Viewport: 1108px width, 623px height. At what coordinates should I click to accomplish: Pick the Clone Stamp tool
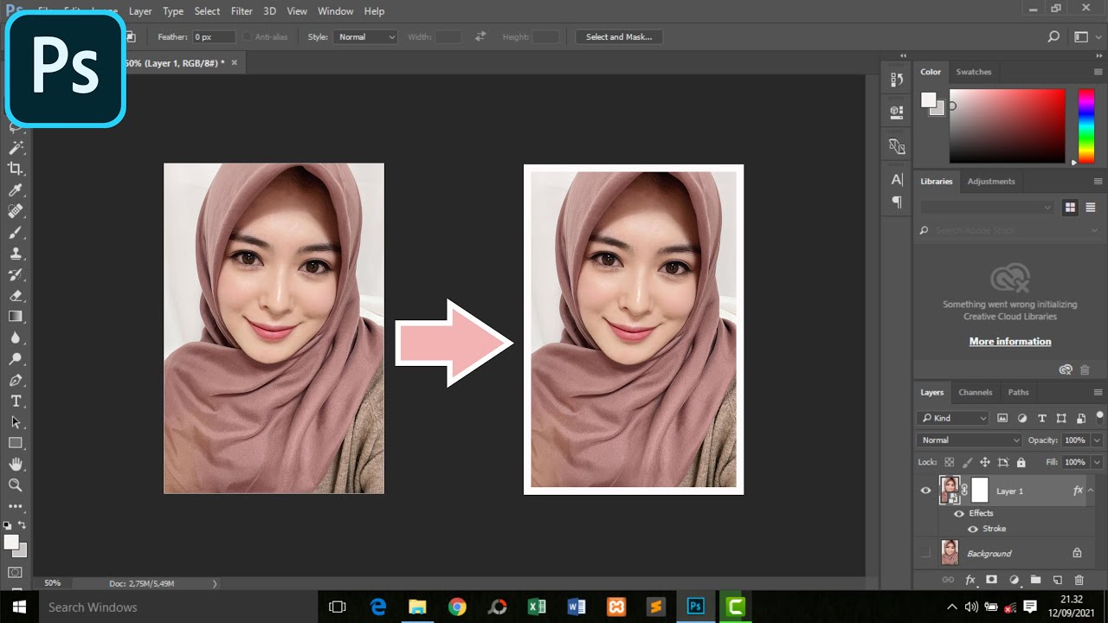click(x=16, y=254)
